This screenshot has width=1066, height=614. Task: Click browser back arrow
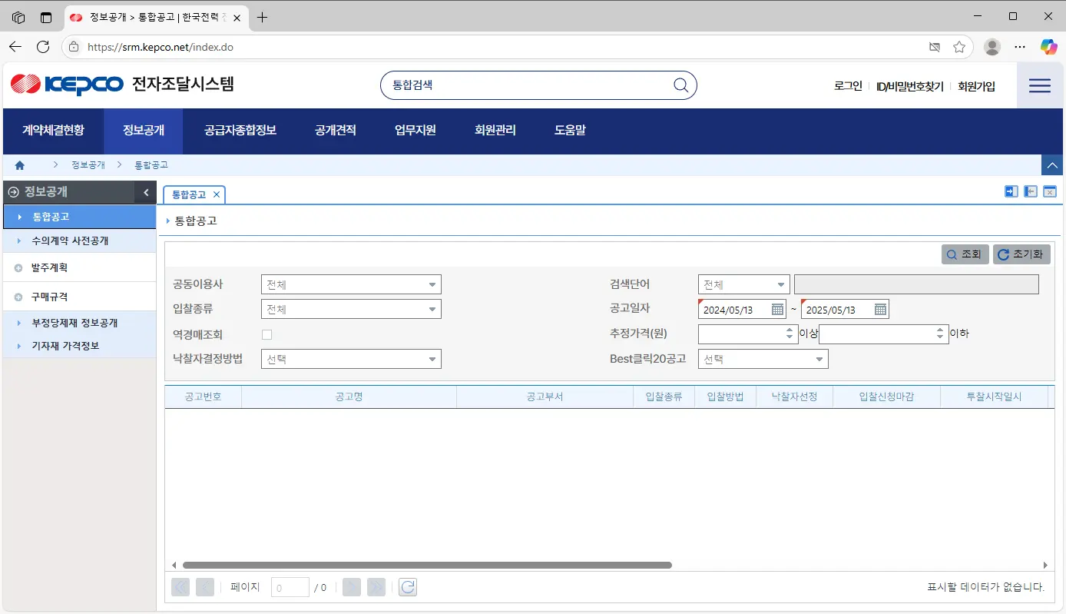coord(15,47)
